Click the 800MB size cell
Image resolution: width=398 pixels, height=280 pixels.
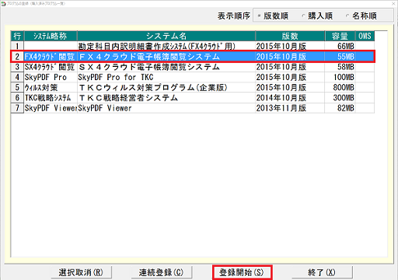[340, 88]
